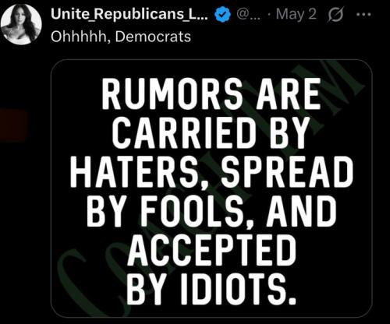390x324 pixels.
Task: Click the blue verified checkmark badge
Action: point(222,14)
